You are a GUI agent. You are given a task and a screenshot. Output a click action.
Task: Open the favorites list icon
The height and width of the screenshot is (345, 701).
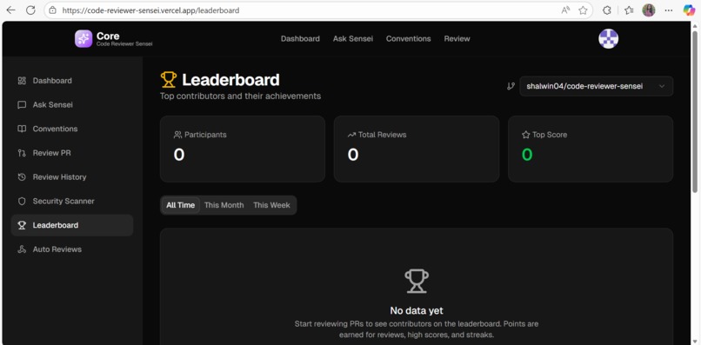click(629, 10)
